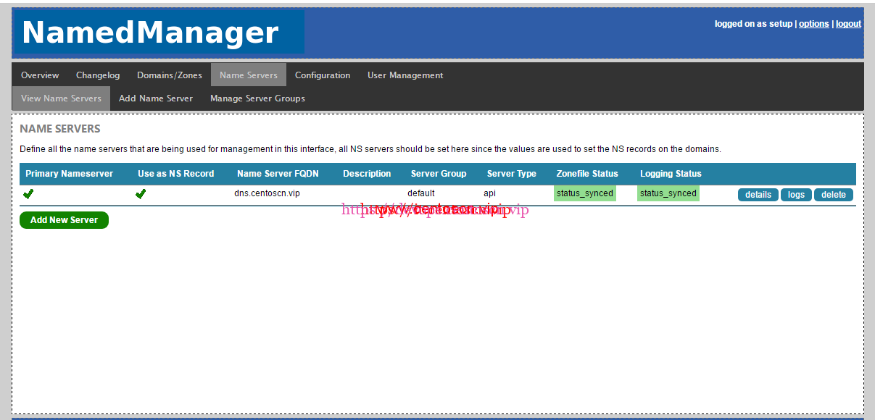Screen dimensions: 875x420
Task: Open logs for the name server
Action: pyautogui.click(x=796, y=195)
